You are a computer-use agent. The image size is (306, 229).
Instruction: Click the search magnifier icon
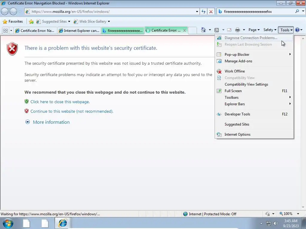(x=297, y=12)
